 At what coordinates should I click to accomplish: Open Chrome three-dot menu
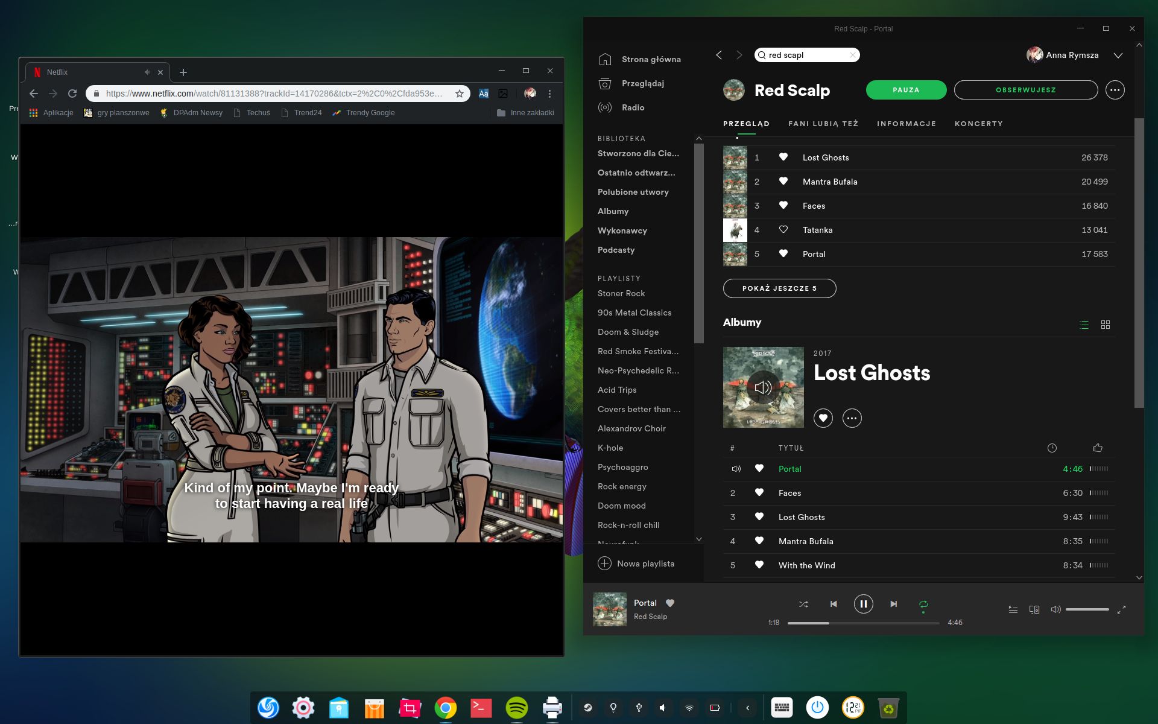tap(549, 94)
